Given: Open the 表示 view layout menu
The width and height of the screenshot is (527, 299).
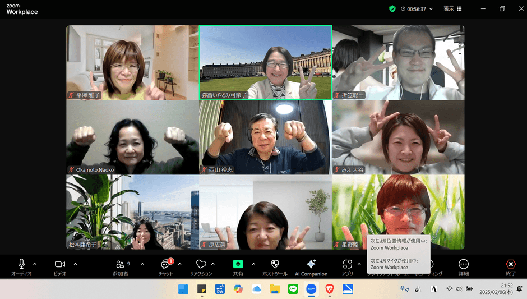Looking at the screenshot, I should click(452, 9).
